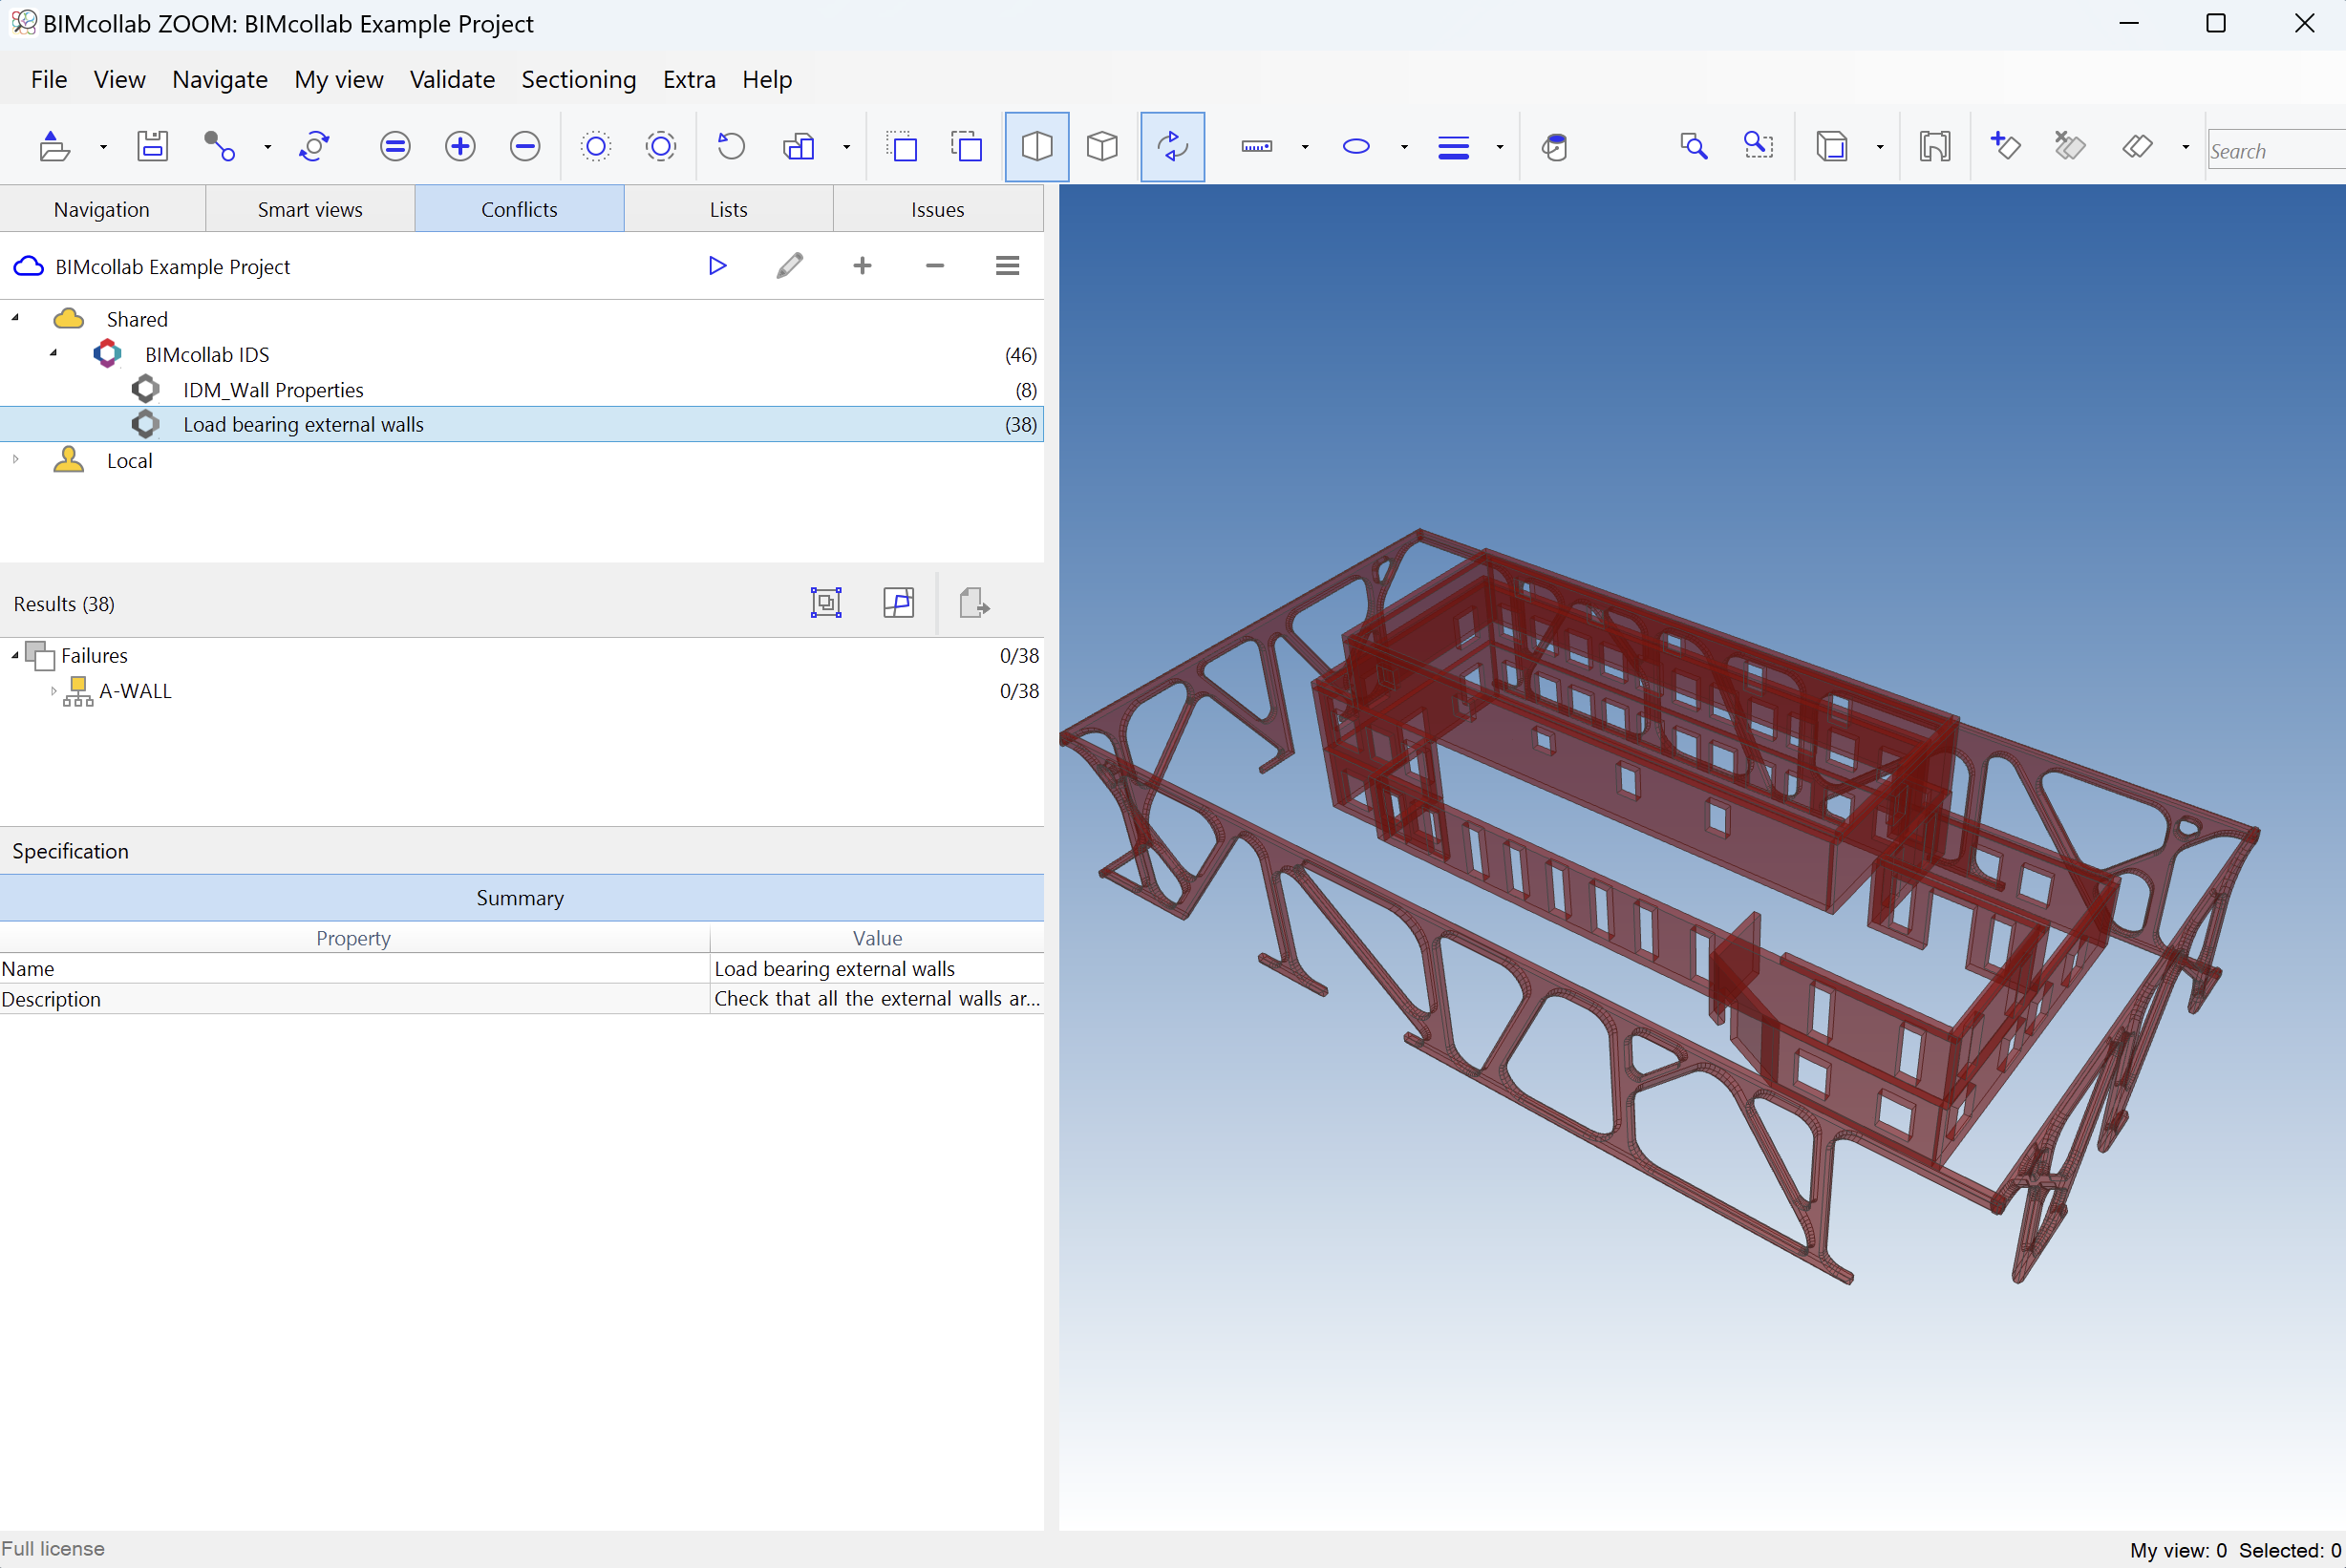Click the circled minus toolbar icon

tap(525, 147)
